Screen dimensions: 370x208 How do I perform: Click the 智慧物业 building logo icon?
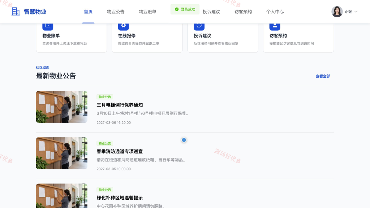[x=16, y=11]
